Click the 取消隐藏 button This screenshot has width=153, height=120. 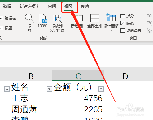tap(131, 31)
